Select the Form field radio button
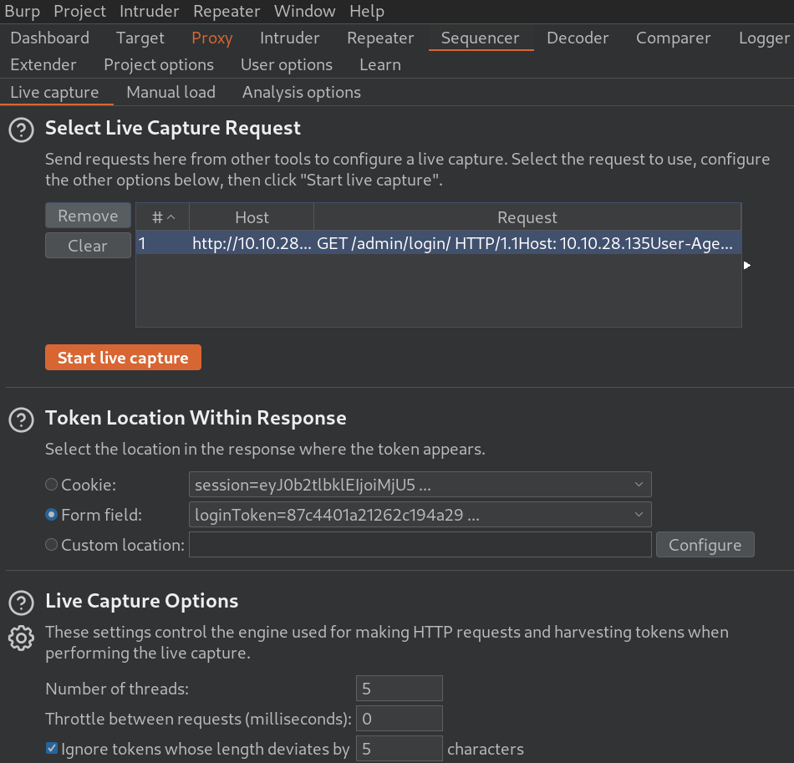This screenshot has width=794, height=763. [x=51, y=515]
